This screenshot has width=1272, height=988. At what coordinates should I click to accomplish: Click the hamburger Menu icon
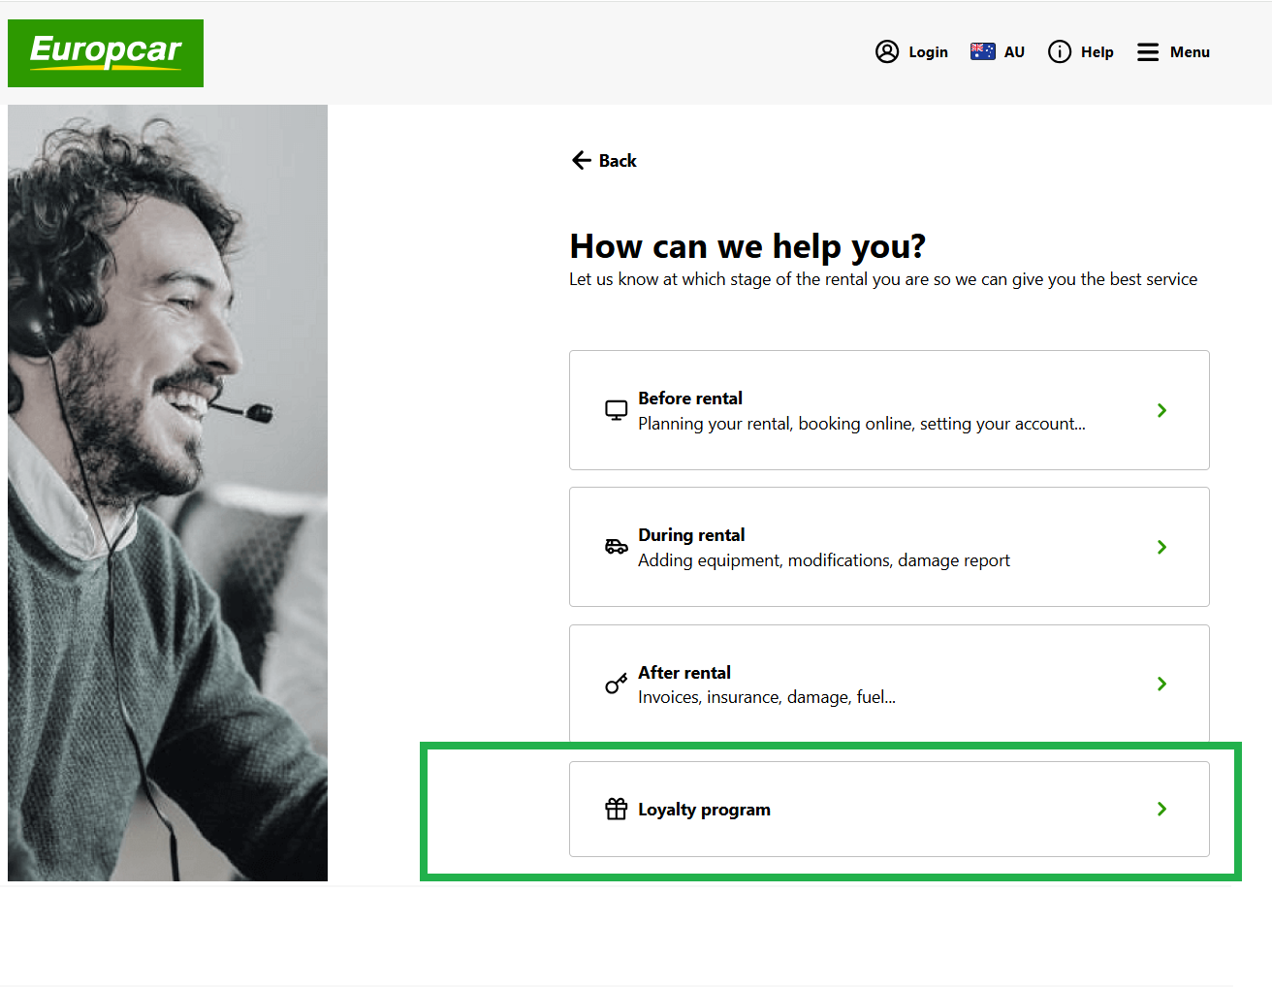point(1148,52)
